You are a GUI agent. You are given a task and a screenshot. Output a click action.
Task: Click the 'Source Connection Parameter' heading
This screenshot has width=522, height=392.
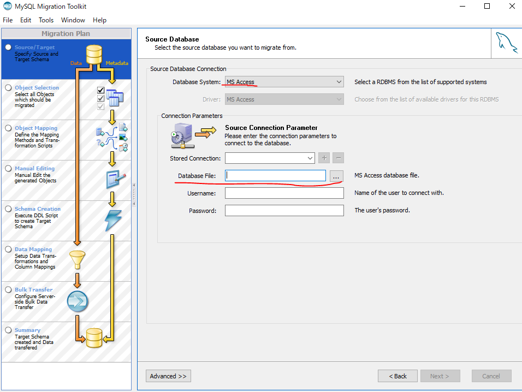coord(271,128)
